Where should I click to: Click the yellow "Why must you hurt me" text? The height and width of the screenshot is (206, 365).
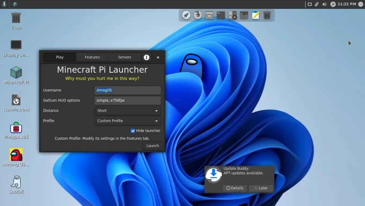(102, 79)
